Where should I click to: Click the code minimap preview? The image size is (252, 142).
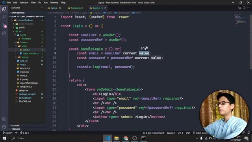click(241, 20)
